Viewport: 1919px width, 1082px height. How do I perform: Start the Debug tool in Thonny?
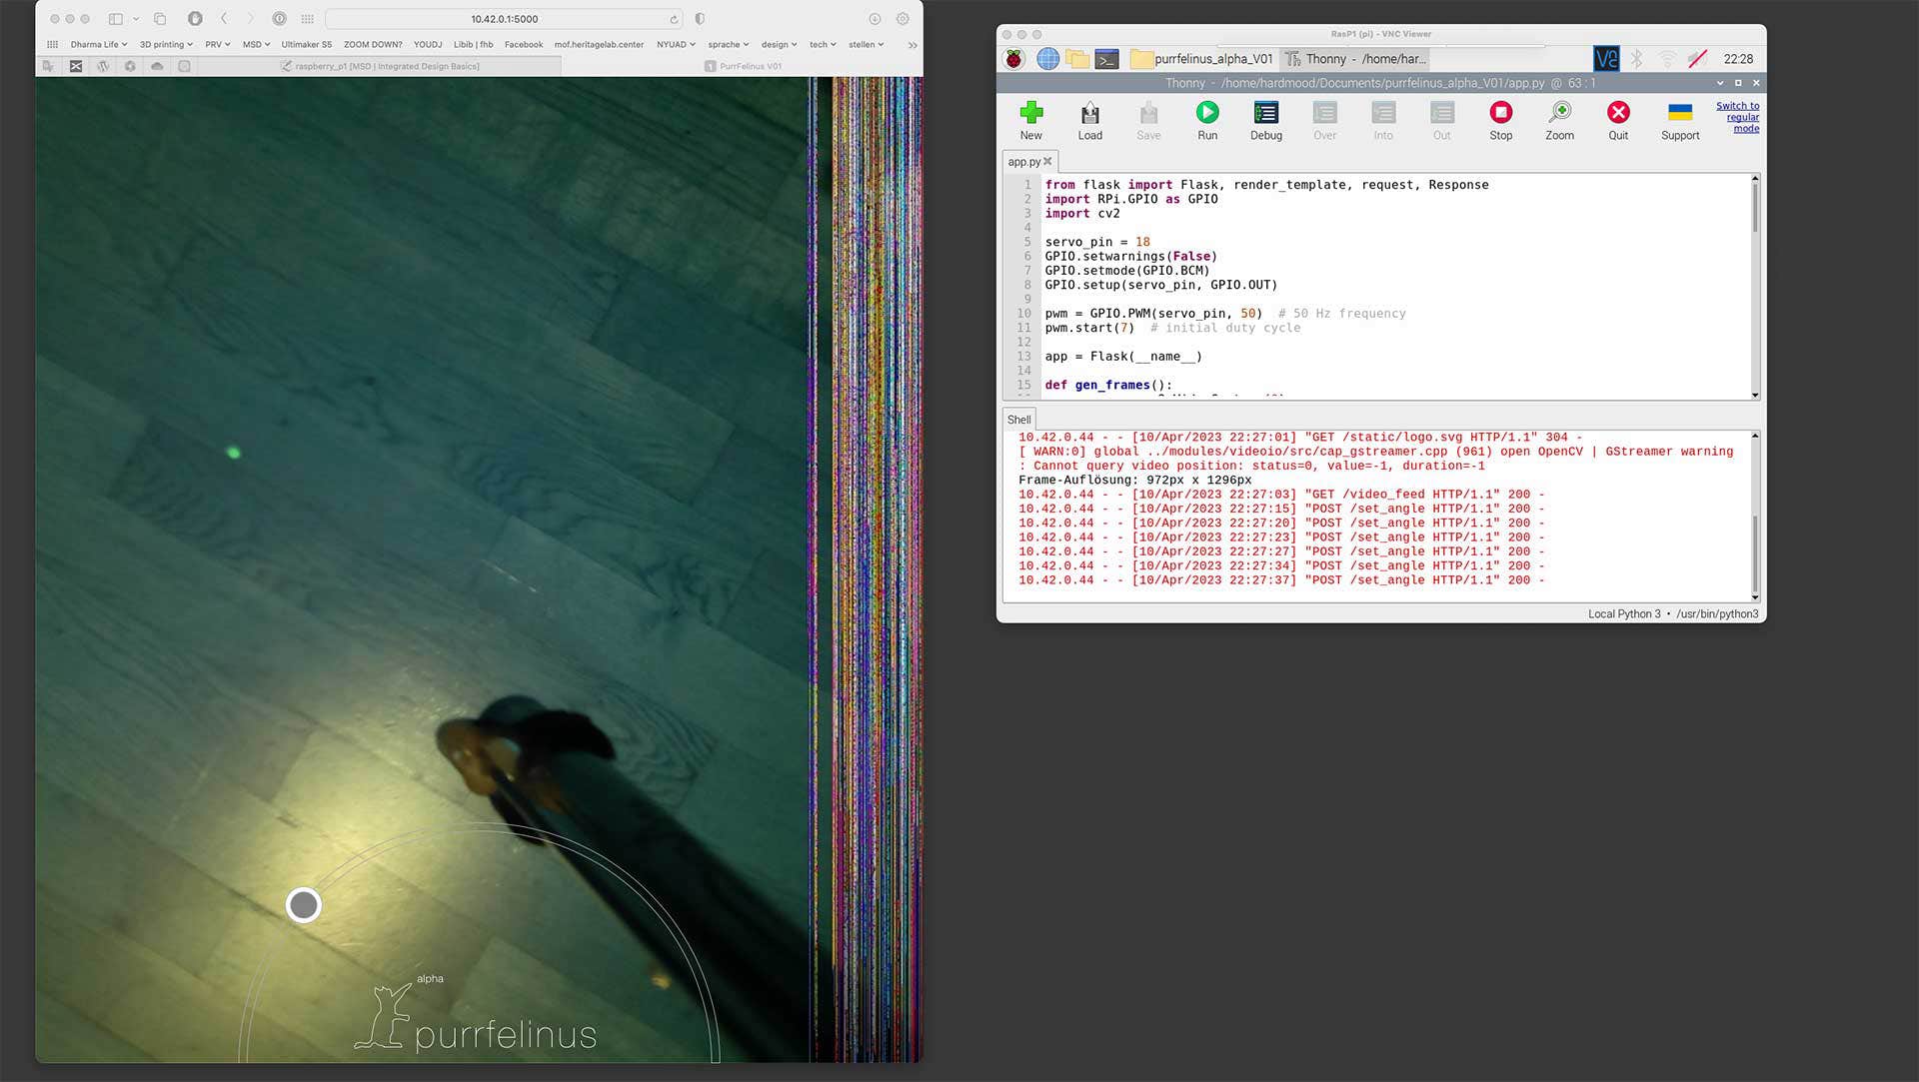tap(1265, 113)
